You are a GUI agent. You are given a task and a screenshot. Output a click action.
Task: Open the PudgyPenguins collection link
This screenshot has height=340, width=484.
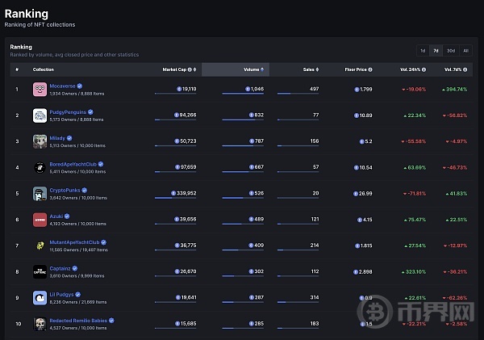(68, 112)
